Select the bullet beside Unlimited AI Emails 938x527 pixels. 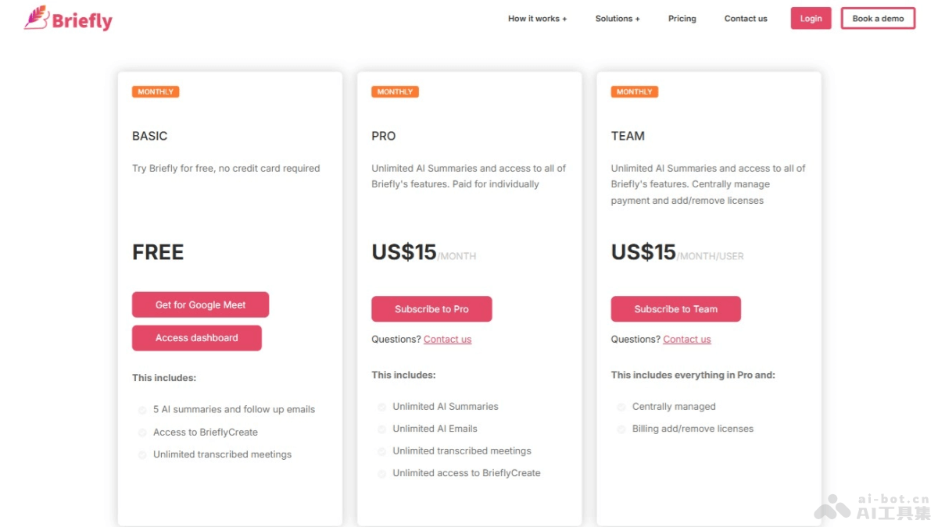tap(381, 429)
